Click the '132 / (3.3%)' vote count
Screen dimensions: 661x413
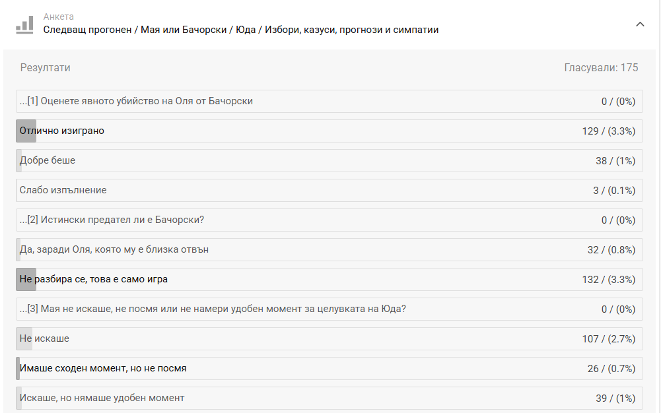pos(608,280)
